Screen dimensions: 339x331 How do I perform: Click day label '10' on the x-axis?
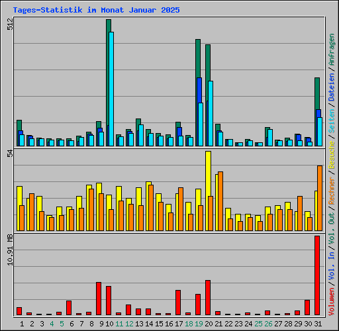pyautogui.click(x=109, y=324)
